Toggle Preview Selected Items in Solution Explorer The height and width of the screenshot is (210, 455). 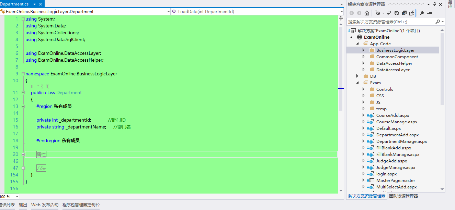coord(430,13)
